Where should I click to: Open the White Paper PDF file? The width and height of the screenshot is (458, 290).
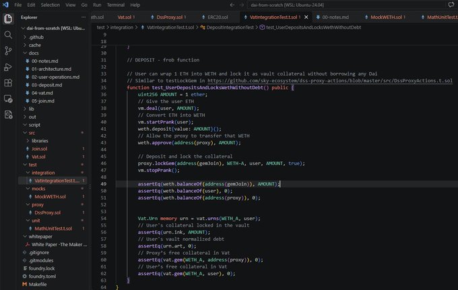point(53,244)
